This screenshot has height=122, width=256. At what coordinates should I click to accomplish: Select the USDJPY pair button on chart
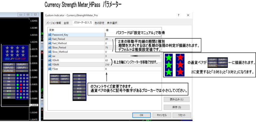click(x=9, y=64)
